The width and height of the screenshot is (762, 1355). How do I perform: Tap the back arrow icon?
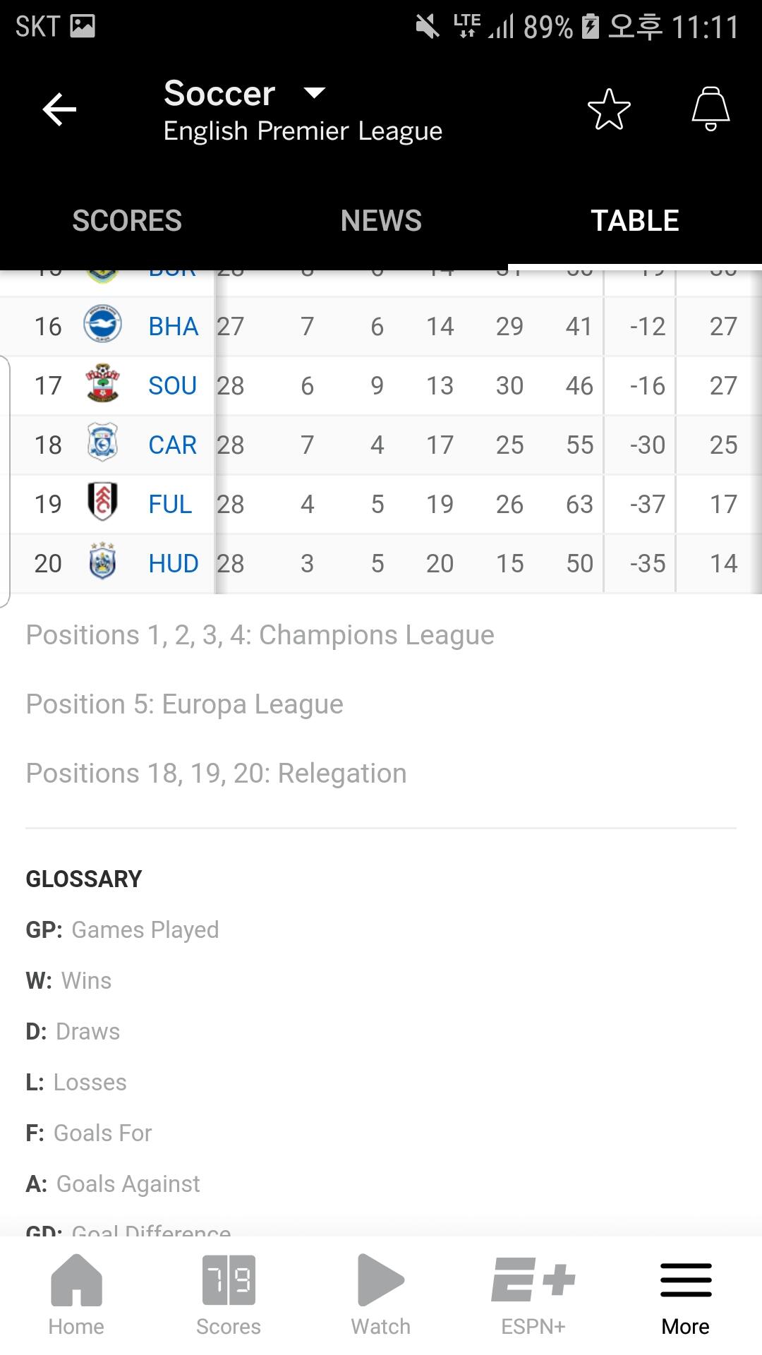(x=59, y=110)
